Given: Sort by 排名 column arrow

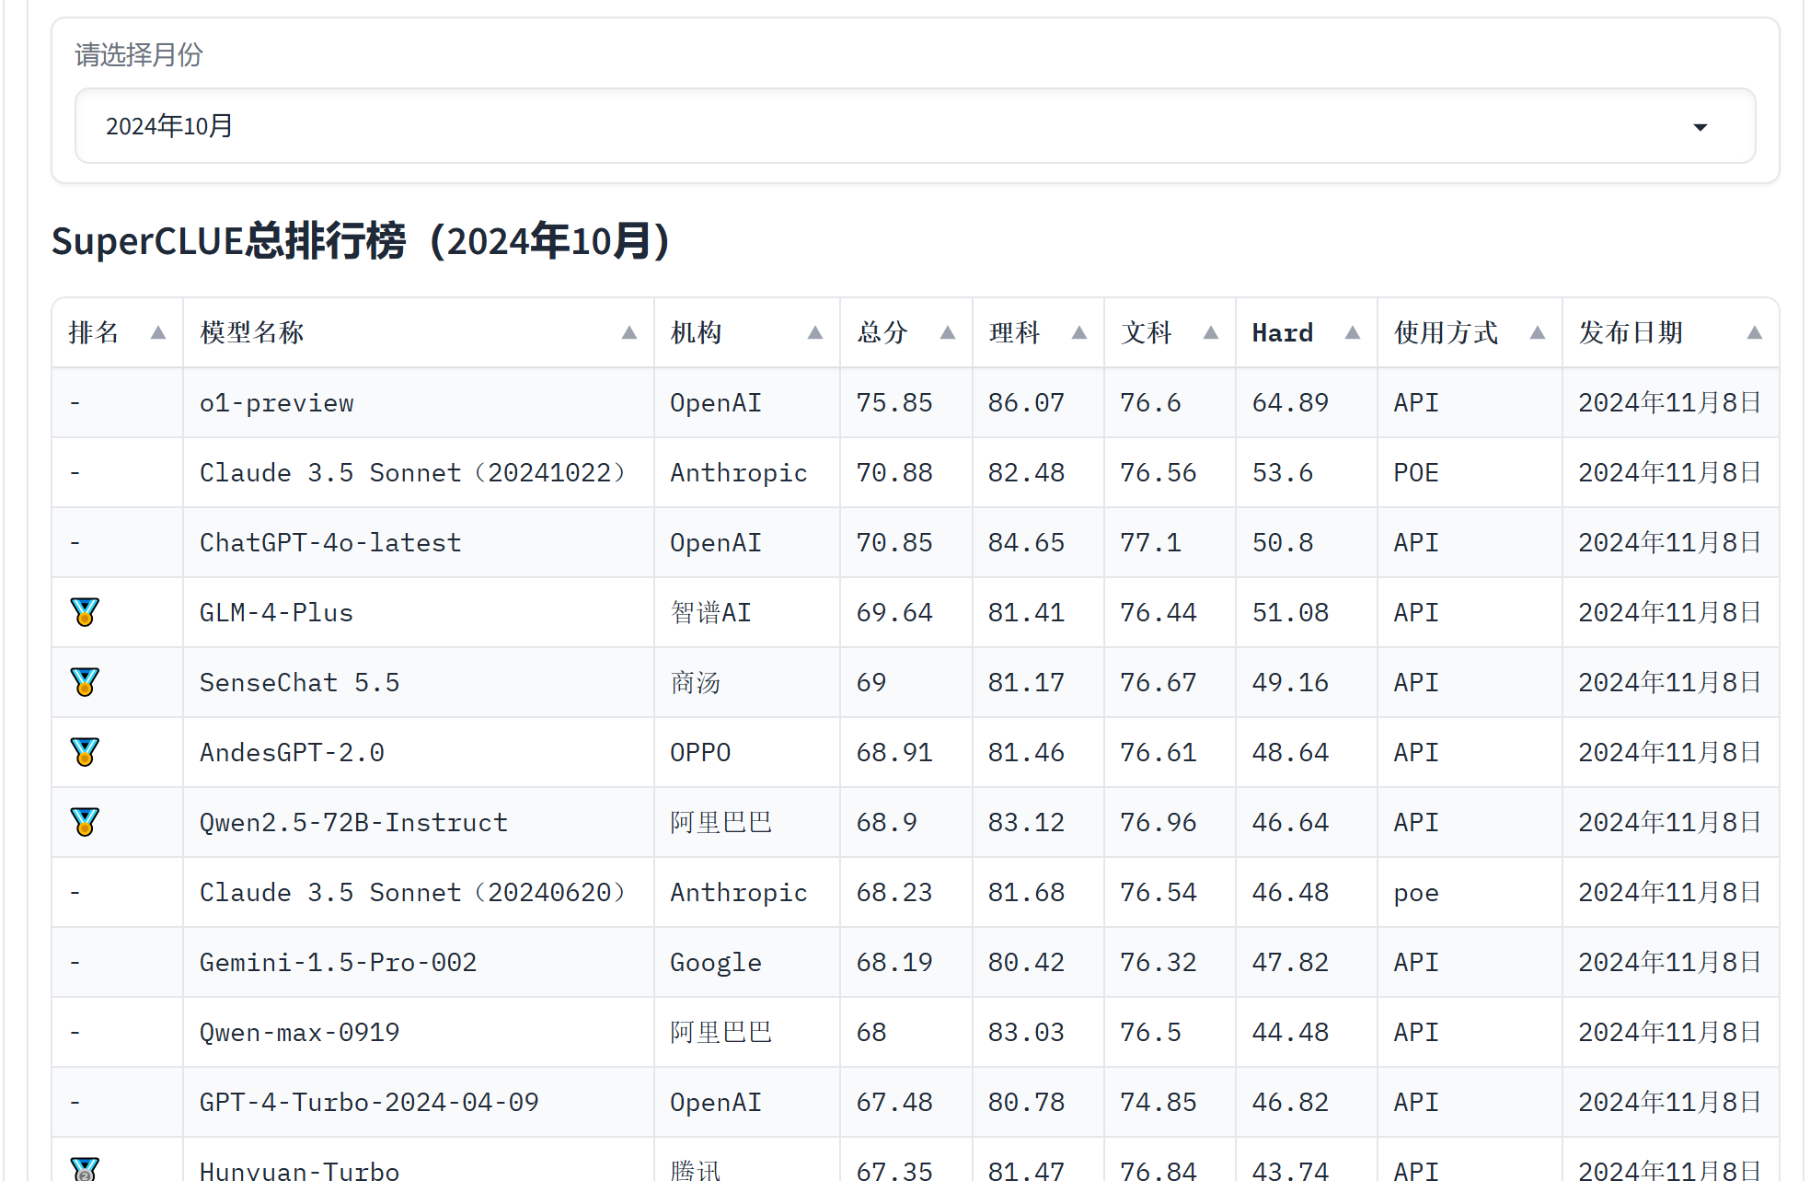Looking at the screenshot, I should [x=158, y=332].
